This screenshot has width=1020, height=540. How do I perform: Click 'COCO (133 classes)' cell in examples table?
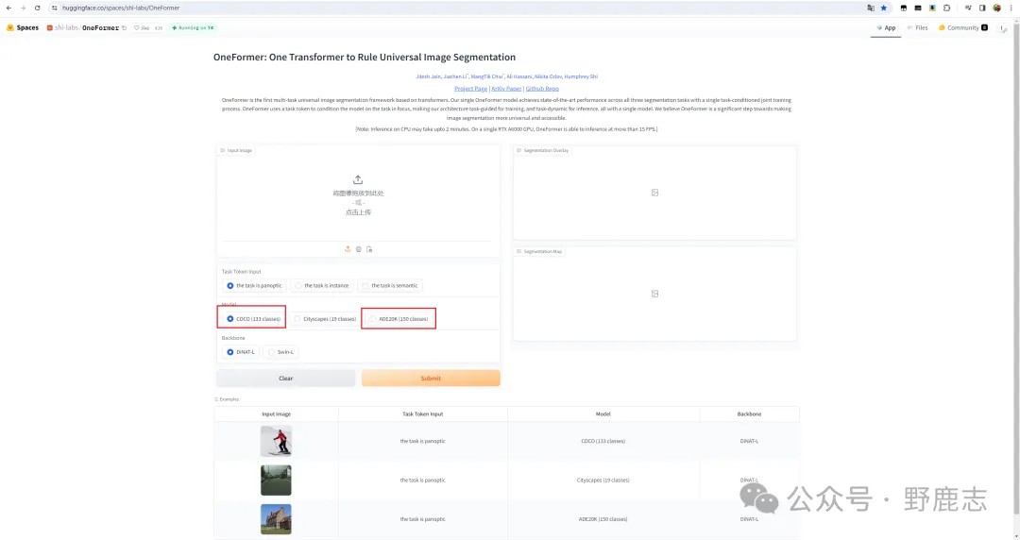[603, 441]
